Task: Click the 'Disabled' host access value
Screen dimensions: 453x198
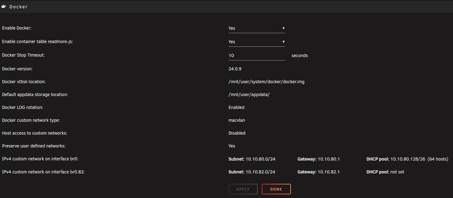Action: (x=237, y=133)
